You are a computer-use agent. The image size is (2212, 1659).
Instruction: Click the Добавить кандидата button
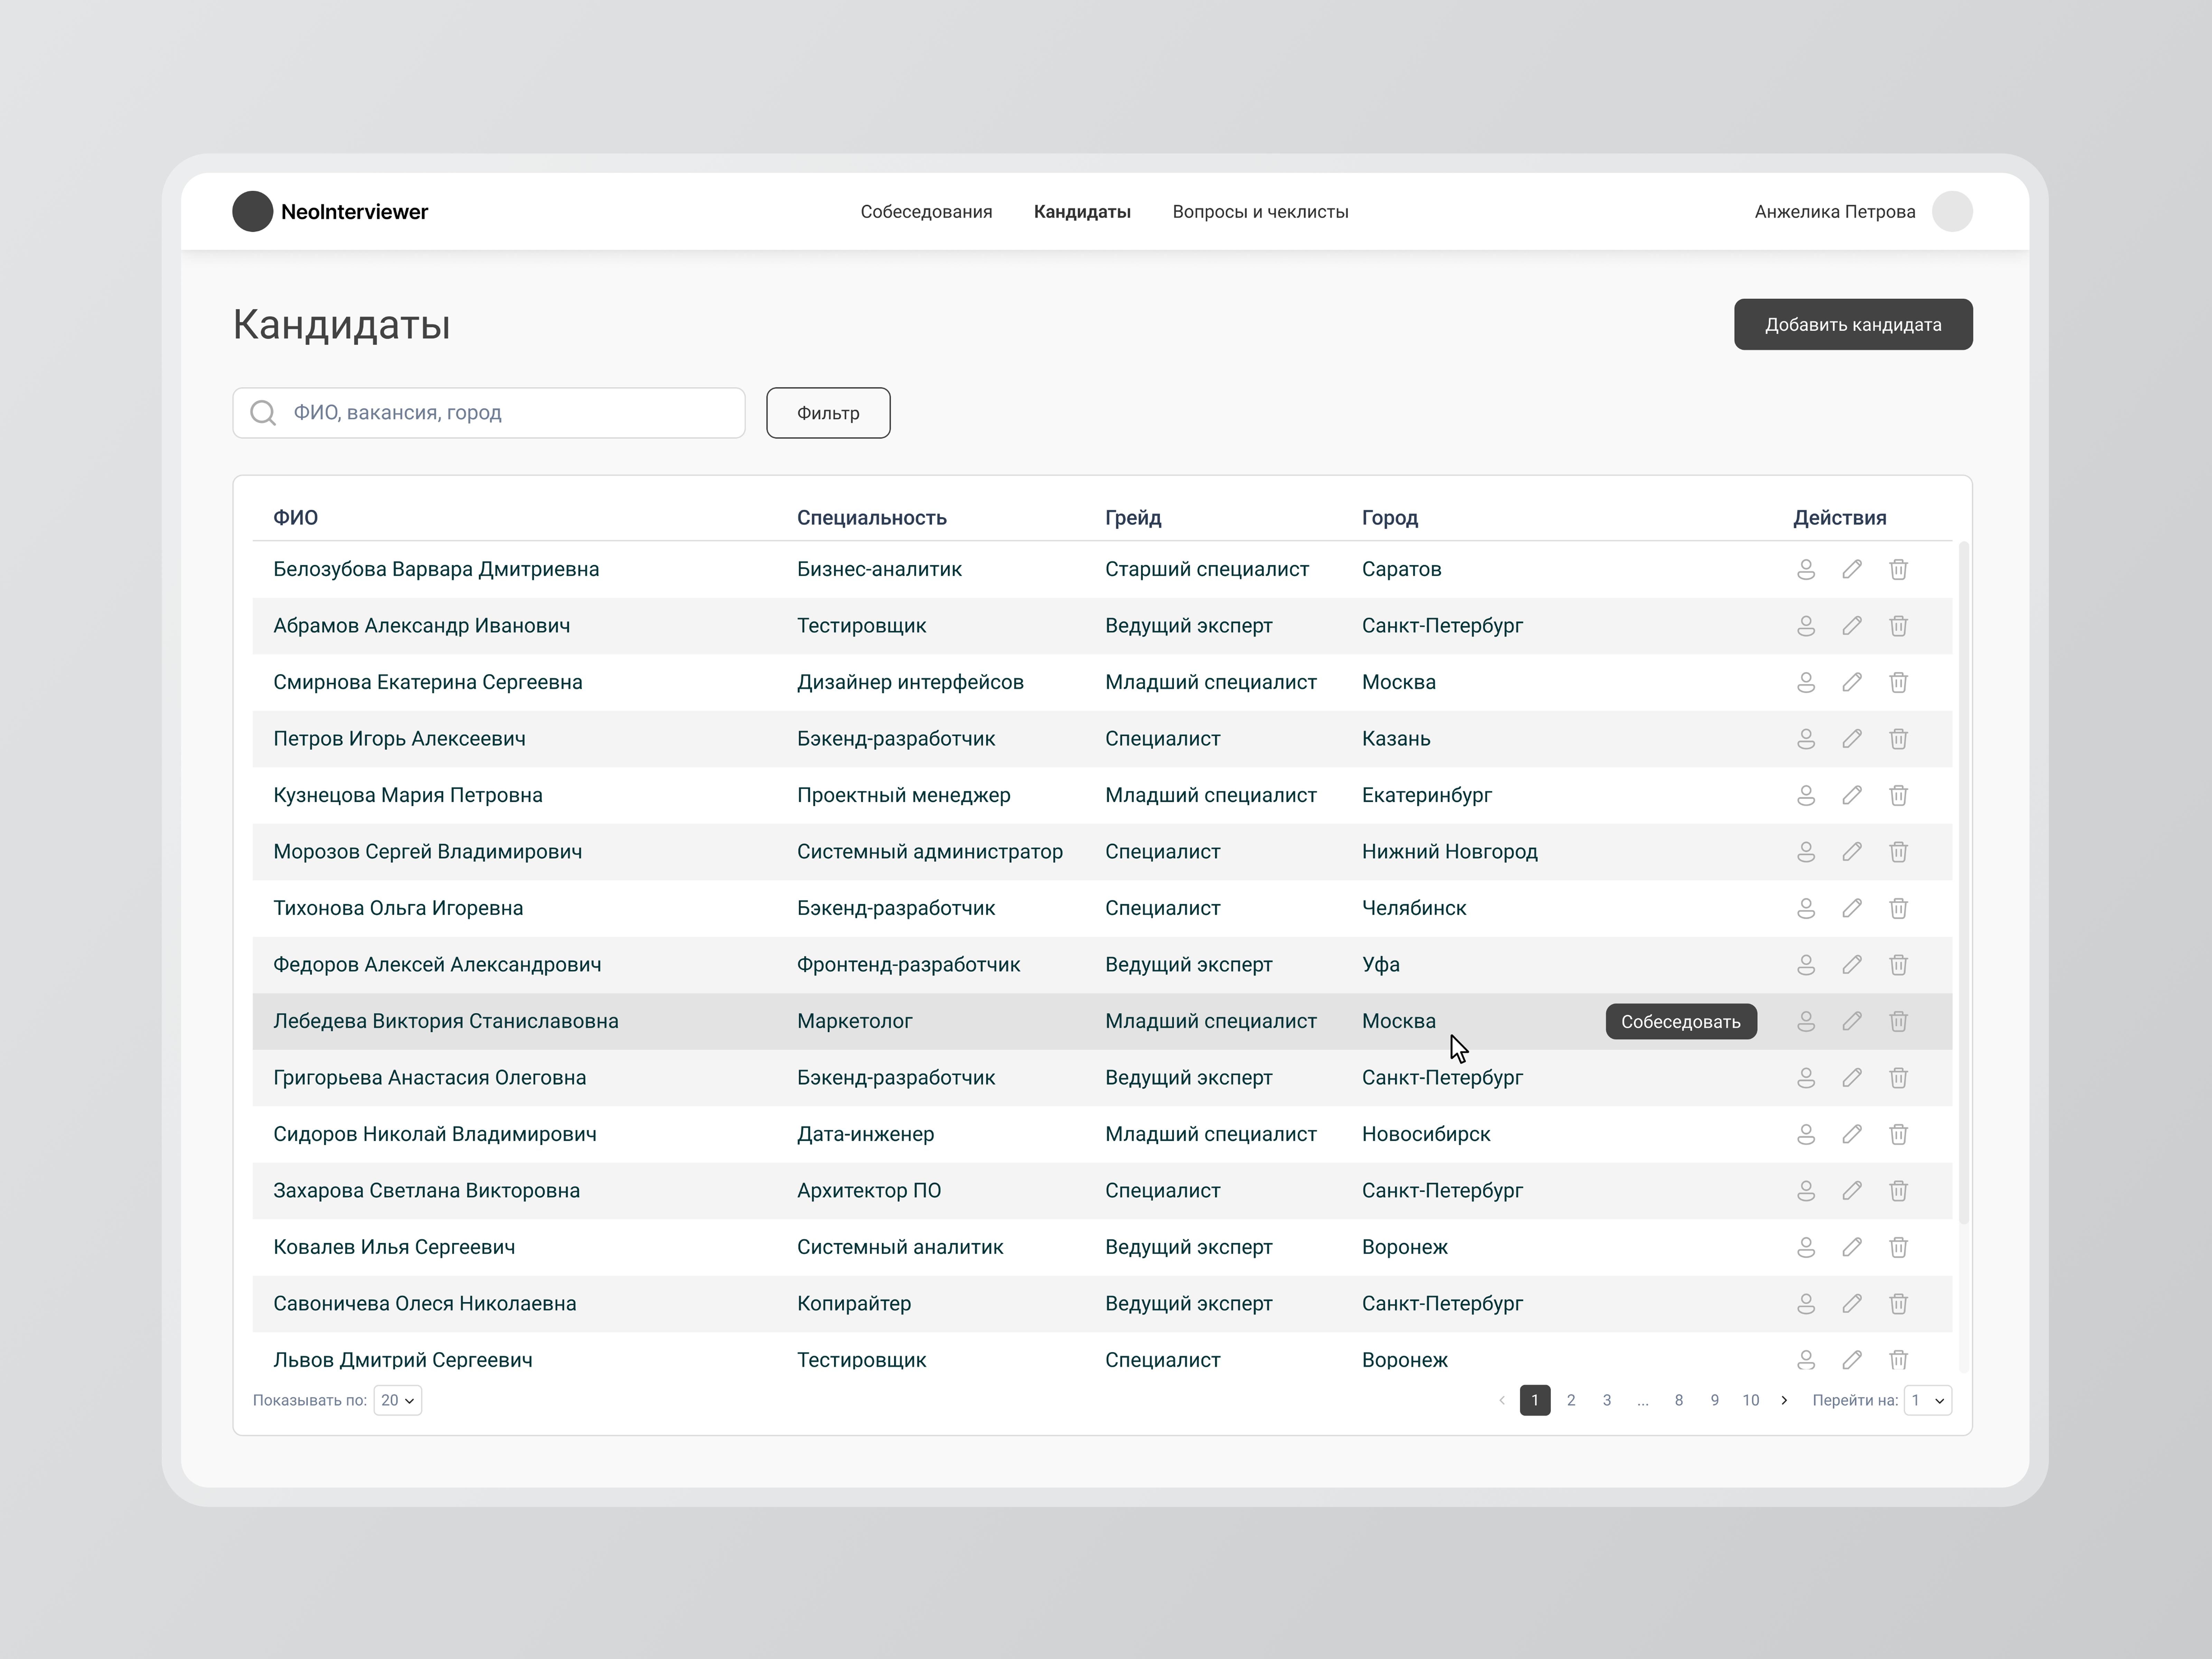click(1853, 324)
